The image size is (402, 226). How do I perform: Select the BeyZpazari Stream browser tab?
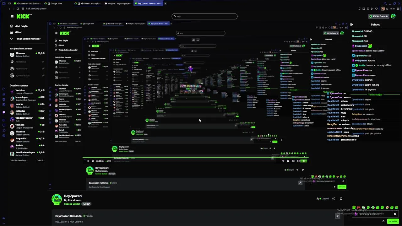[x=148, y=3]
